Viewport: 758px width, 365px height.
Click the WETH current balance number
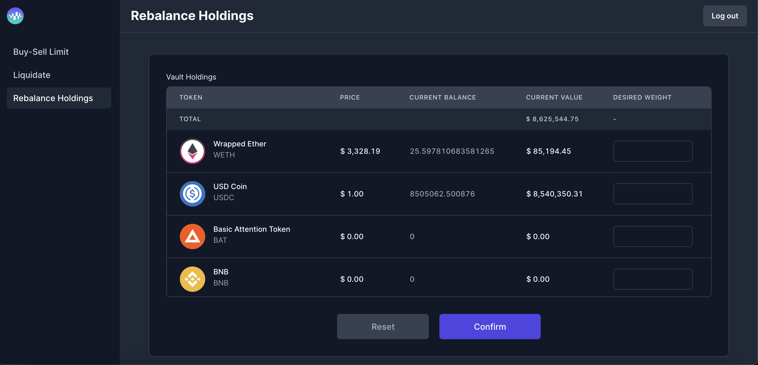tap(452, 151)
